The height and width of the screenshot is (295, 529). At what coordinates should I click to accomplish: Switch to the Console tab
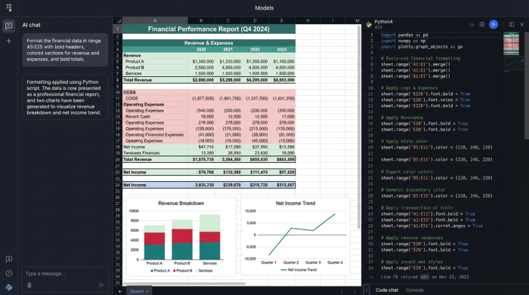click(415, 290)
